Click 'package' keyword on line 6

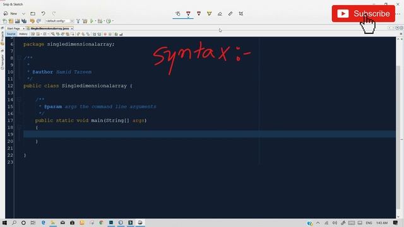pos(33,44)
